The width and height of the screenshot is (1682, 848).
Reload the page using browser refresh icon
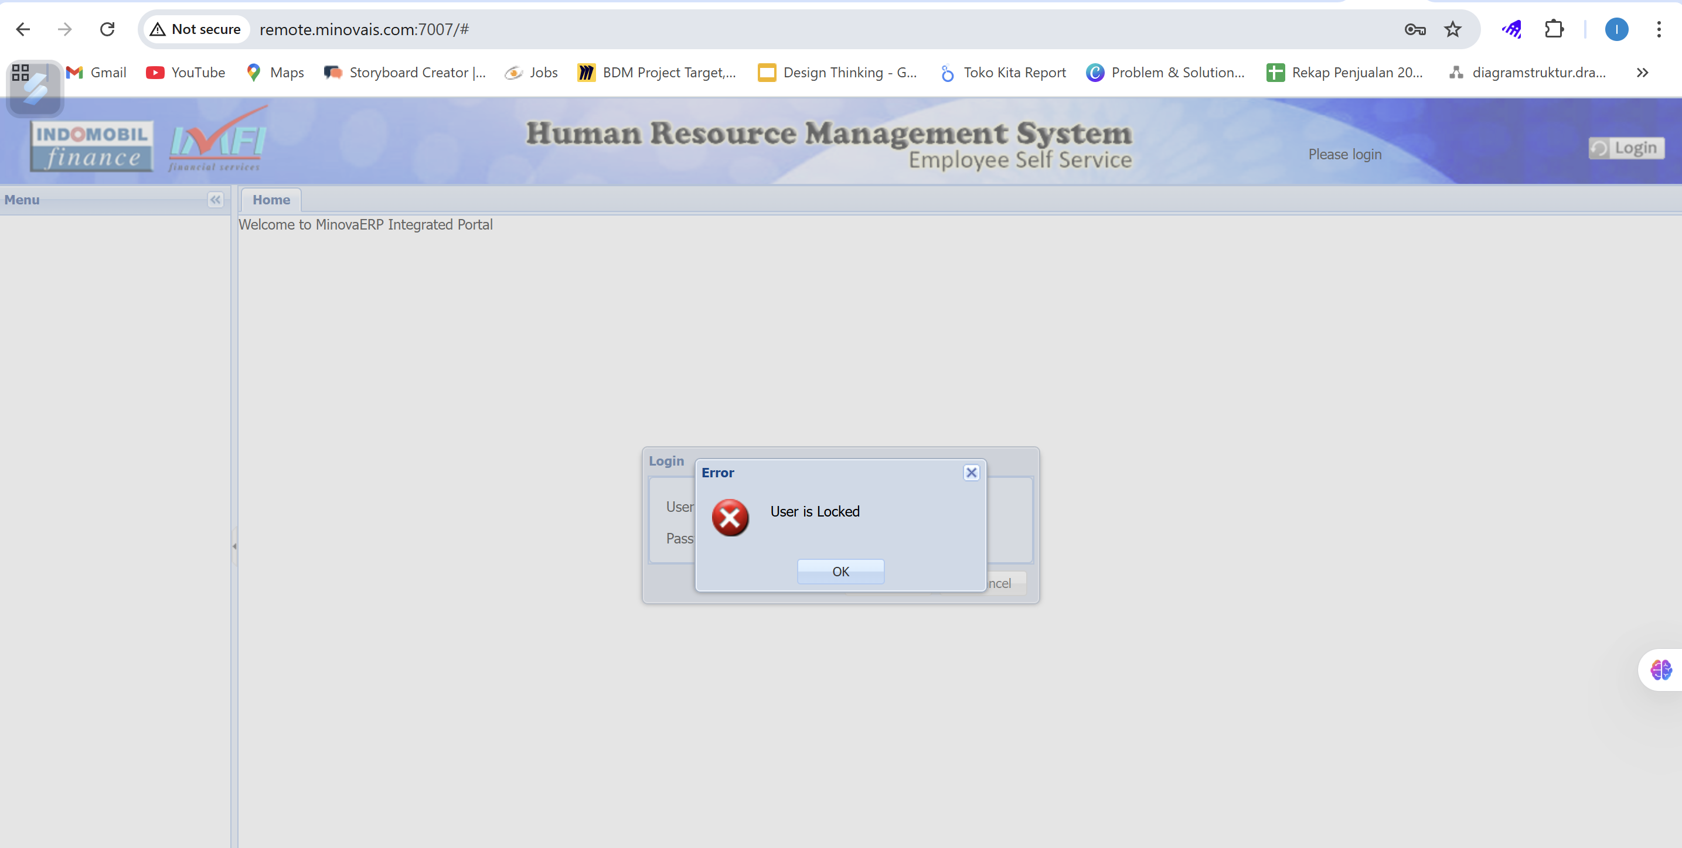tap(108, 29)
